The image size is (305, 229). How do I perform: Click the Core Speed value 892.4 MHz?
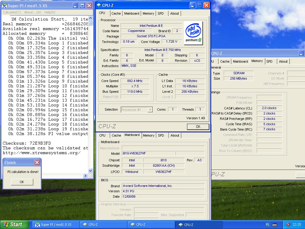point(135,81)
